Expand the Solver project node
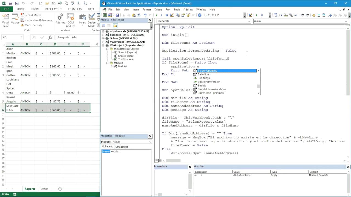The height and width of the screenshot is (197, 351). [x=103, y=38]
